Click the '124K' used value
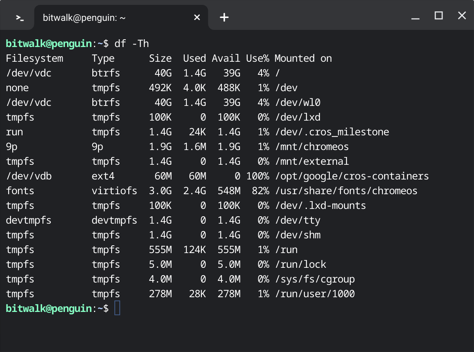474x352 pixels. [195, 250]
